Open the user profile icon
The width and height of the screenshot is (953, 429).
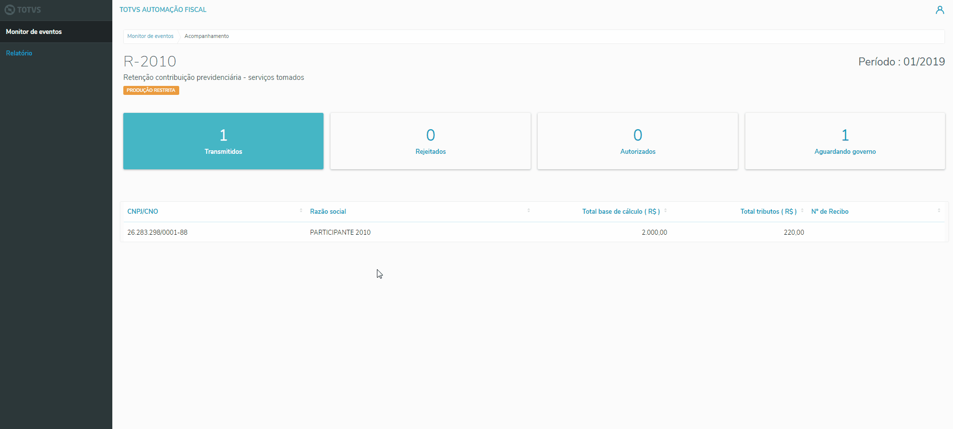(x=940, y=9)
